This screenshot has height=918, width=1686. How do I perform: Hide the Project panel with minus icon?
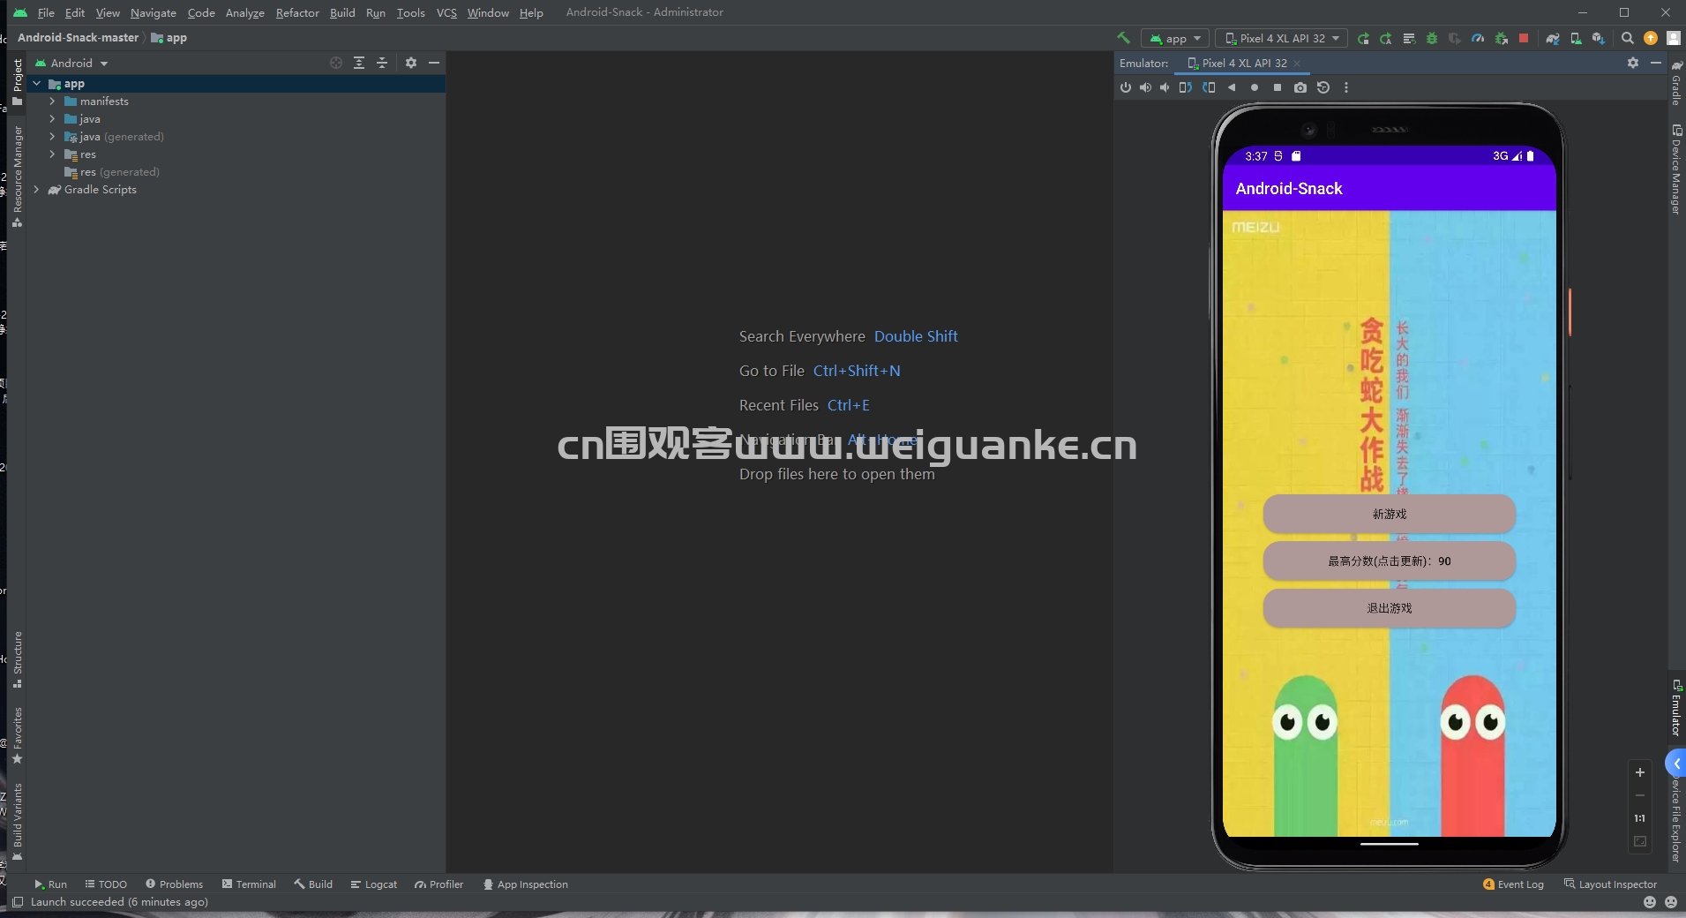point(434,63)
